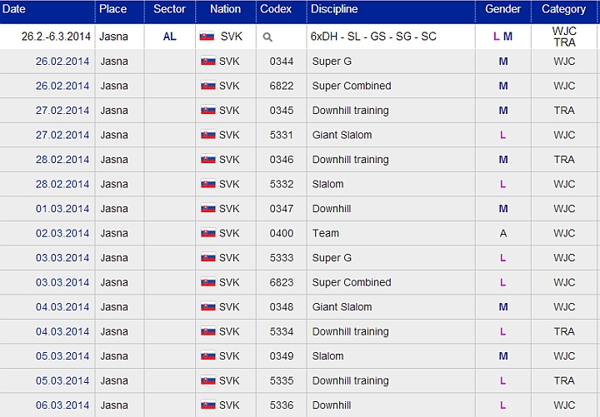Image resolution: width=600 pixels, height=417 pixels.
Task: Open the 26.02.2014 date in codex 6822 row
Action: (62, 86)
